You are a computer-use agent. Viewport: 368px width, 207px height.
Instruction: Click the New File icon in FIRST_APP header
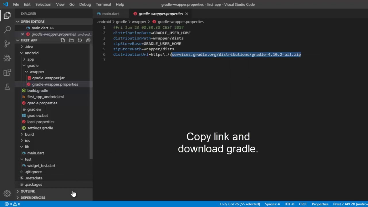coord(63,40)
